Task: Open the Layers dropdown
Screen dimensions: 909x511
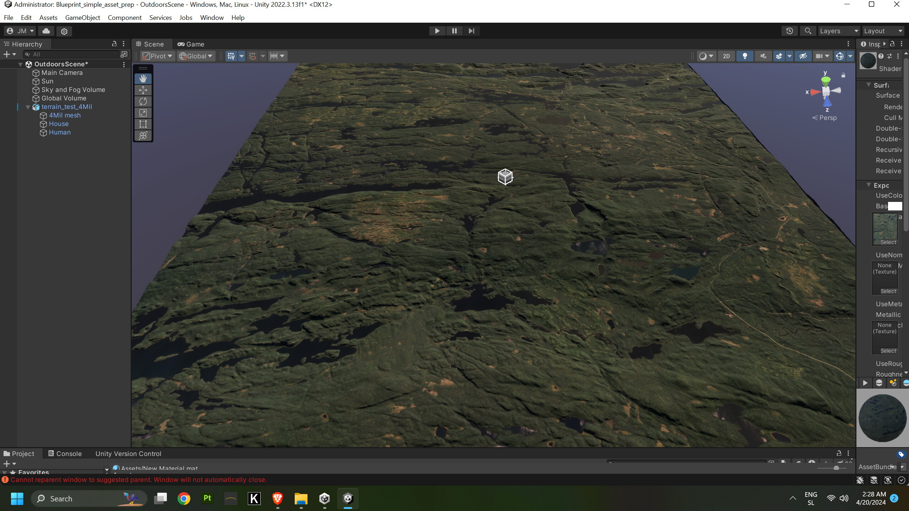Action: point(839,31)
